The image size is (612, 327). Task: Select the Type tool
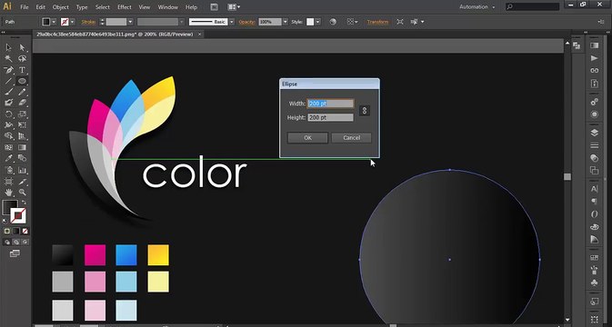click(22, 70)
